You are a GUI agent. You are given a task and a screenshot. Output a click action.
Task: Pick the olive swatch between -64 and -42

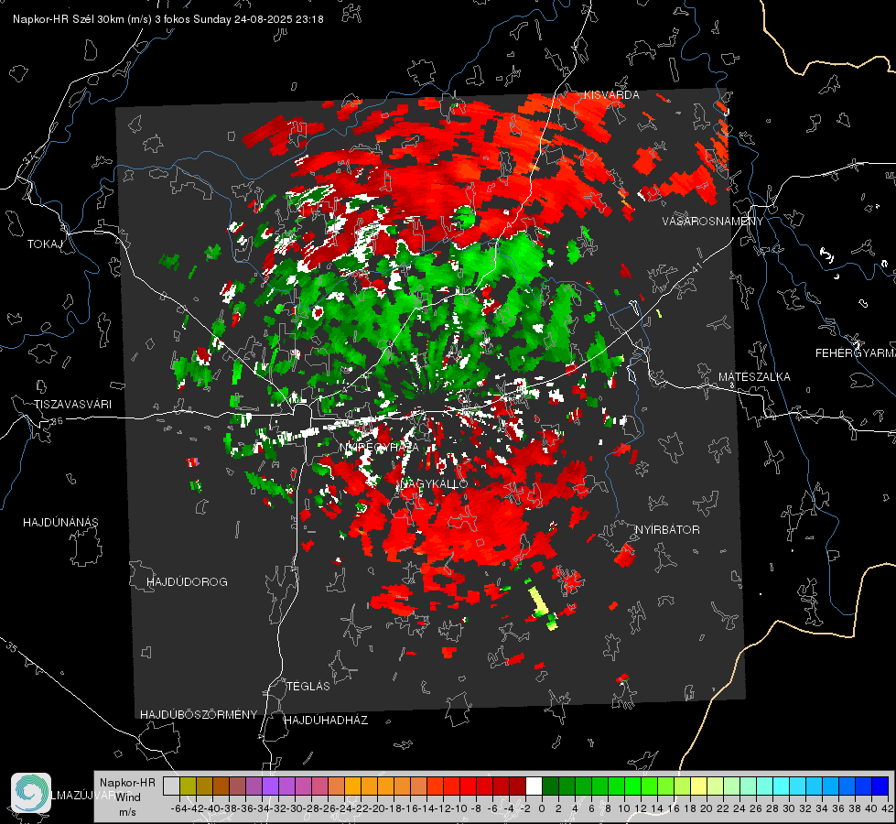pos(188,786)
